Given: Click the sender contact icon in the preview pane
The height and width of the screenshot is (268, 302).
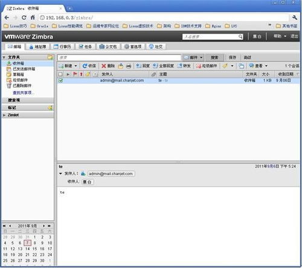Looking at the screenshot, I should pyautogui.click(x=83, y=174).
